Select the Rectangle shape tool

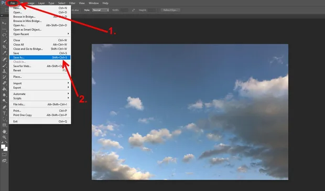(x=4, y=125)
